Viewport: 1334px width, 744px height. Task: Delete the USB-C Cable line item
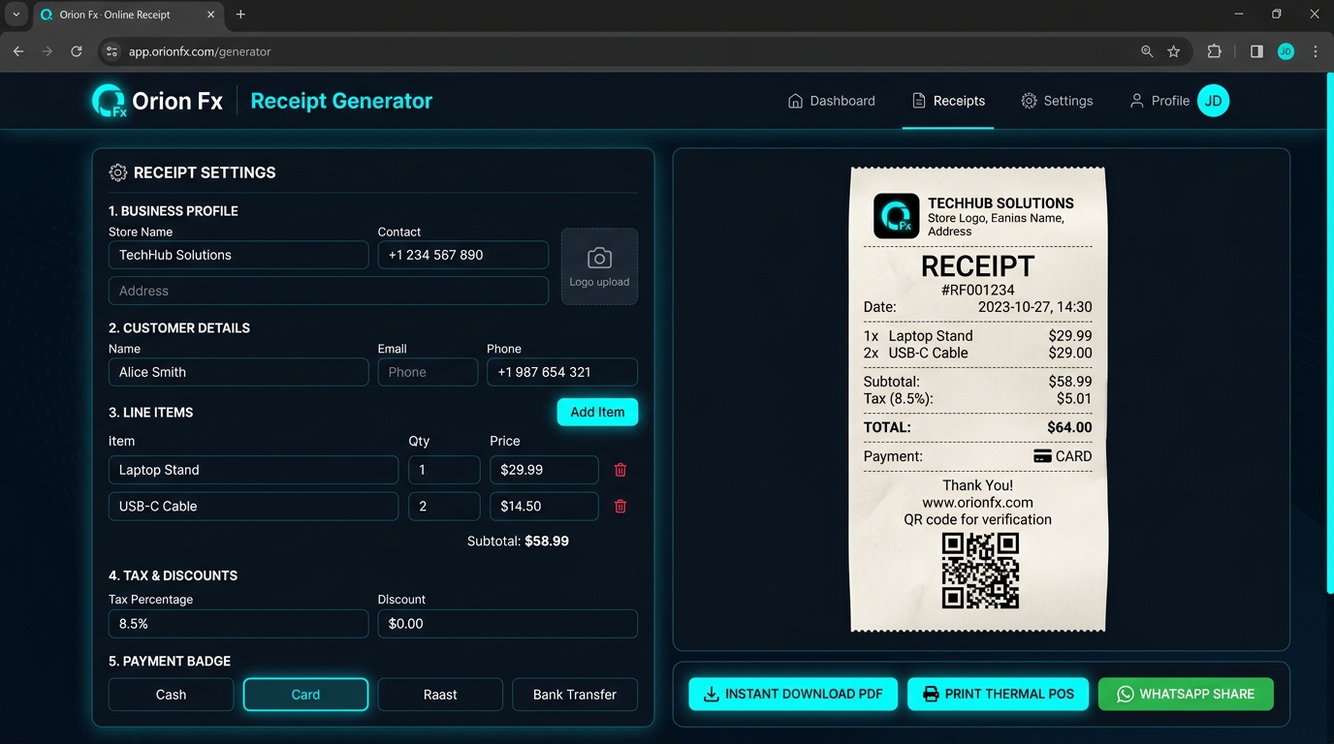[x=620, y=506]
